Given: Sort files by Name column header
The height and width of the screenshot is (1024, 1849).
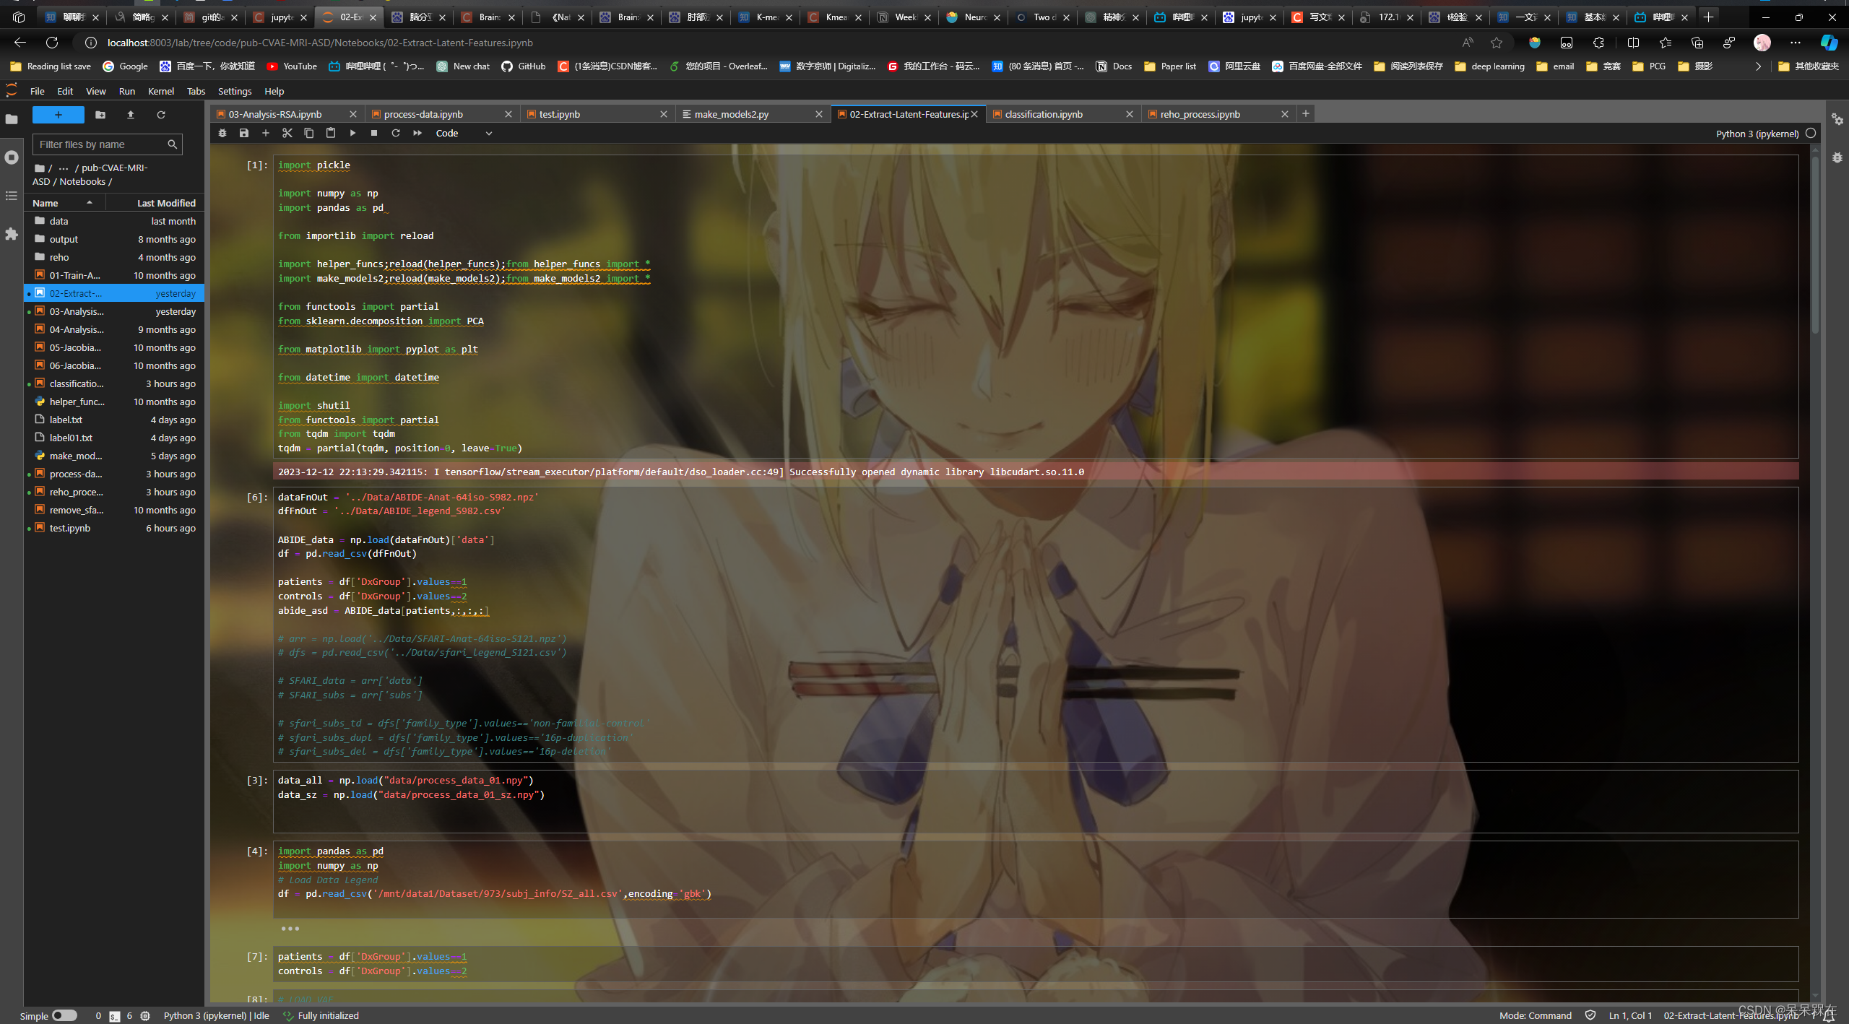Looking at the screenshot, I should point(64,203).
